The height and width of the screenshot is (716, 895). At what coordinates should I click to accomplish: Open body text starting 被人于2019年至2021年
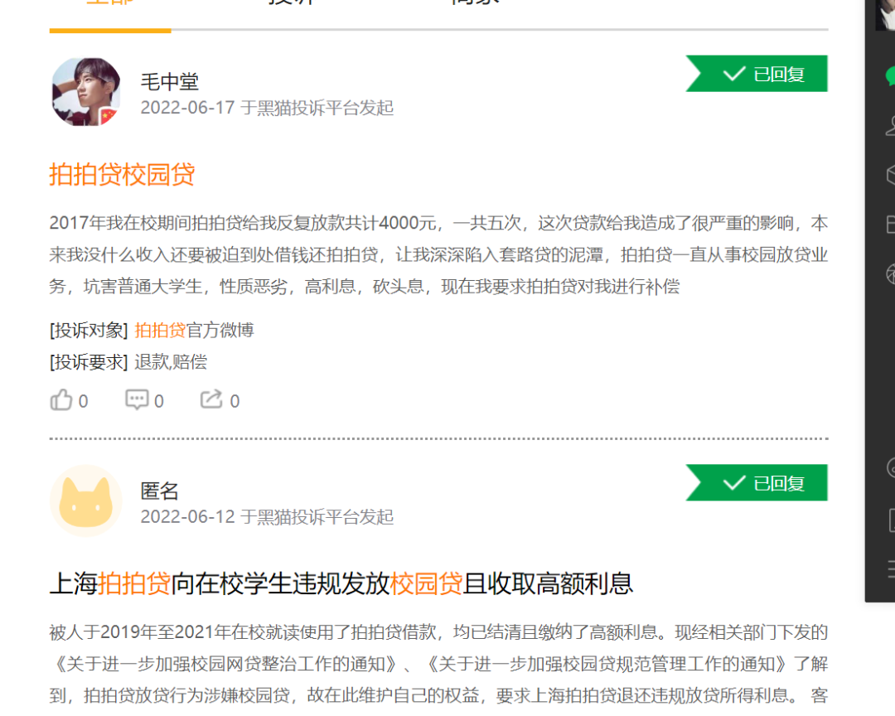438,664
